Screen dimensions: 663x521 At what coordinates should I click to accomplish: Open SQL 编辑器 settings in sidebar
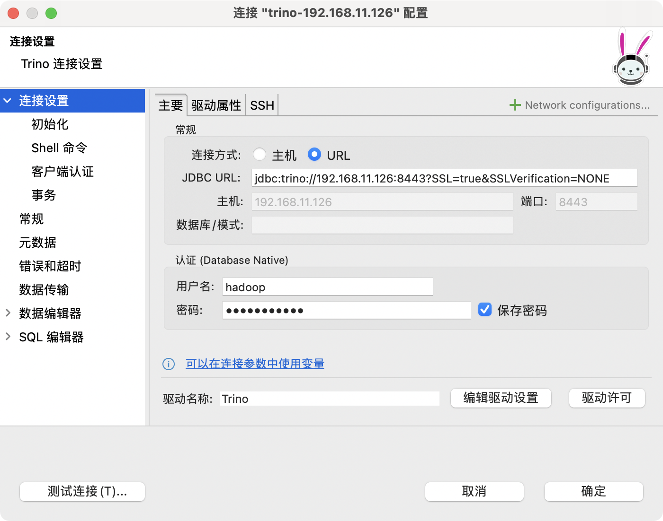[51, 337]
